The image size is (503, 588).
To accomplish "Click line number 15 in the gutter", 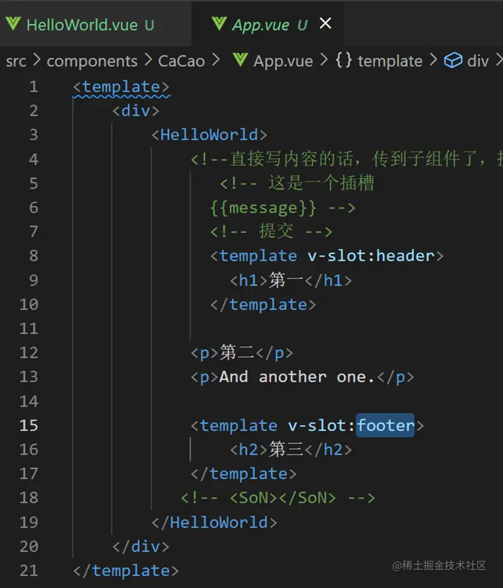I will (29, 426).
